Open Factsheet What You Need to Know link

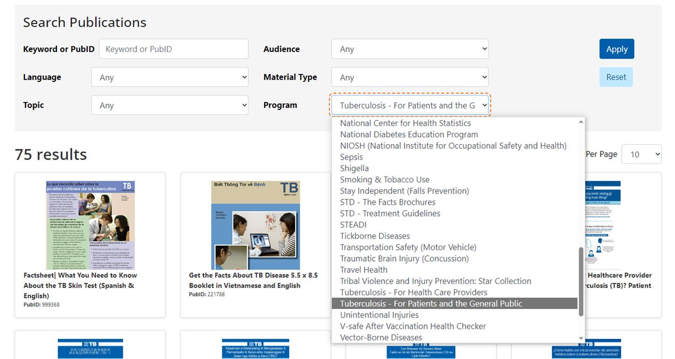80,286
